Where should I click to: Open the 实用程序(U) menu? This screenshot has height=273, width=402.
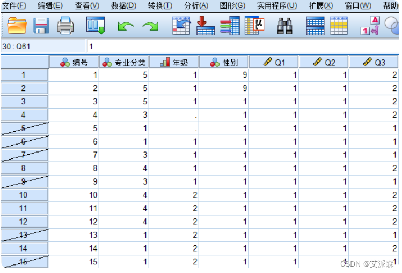[277, 6]
